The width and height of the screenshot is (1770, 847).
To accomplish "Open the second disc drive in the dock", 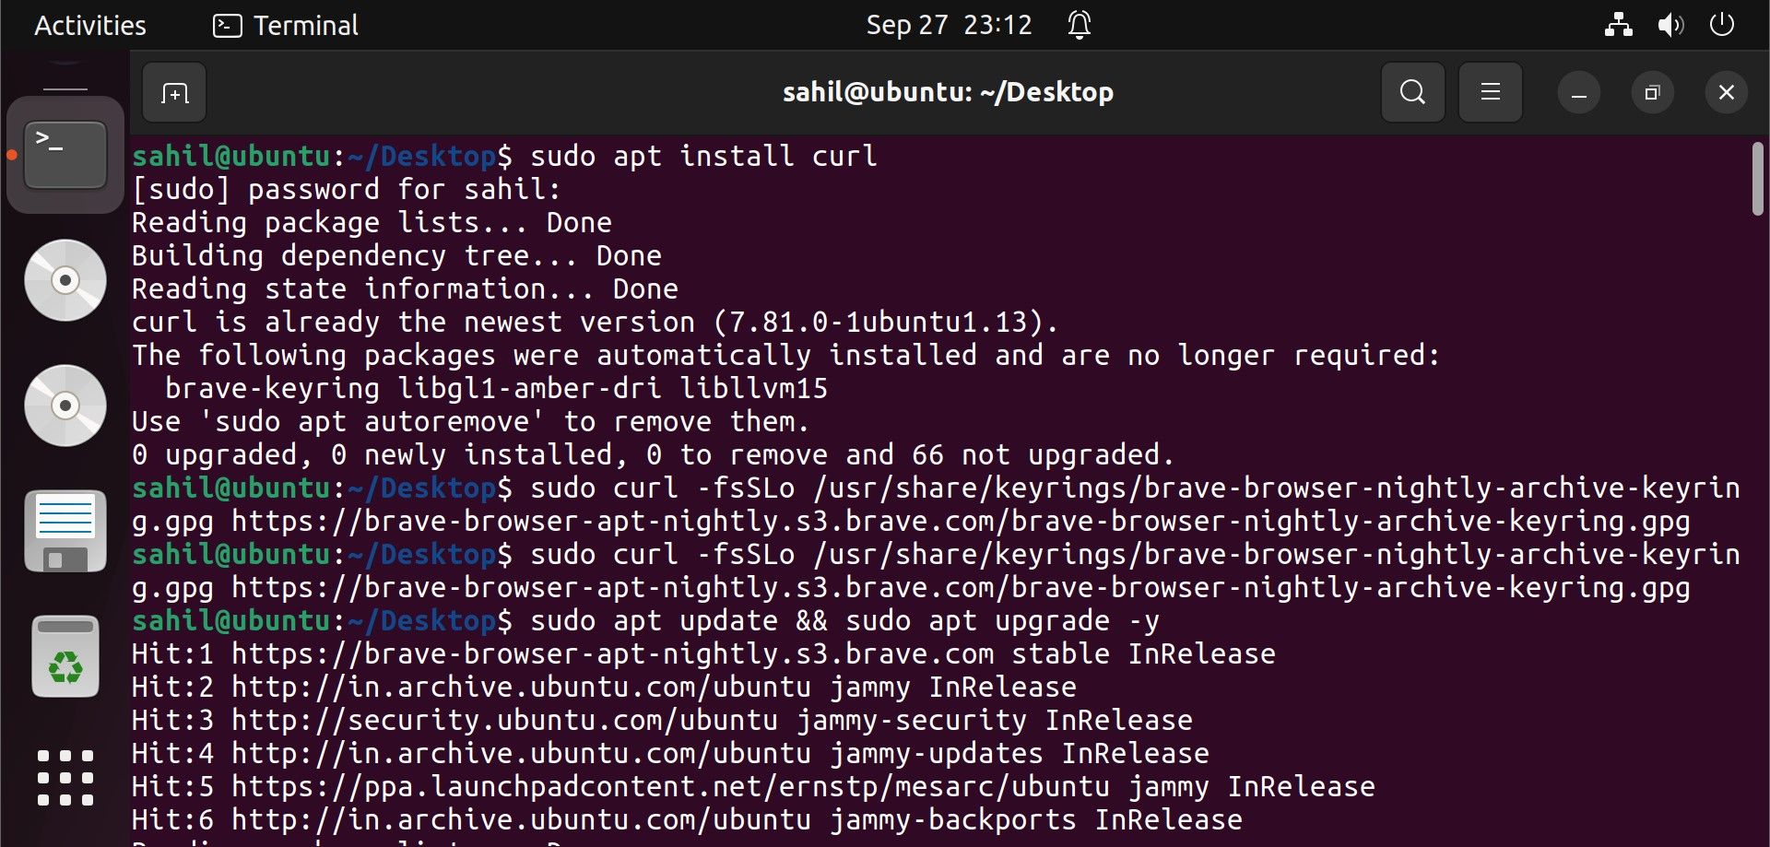I will [x=65, y=405].
